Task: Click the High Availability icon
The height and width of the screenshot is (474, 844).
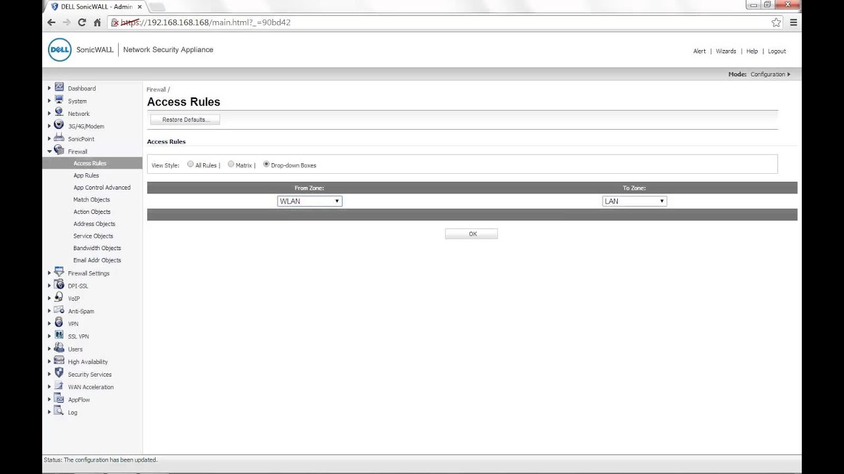Action: (59, 361)
